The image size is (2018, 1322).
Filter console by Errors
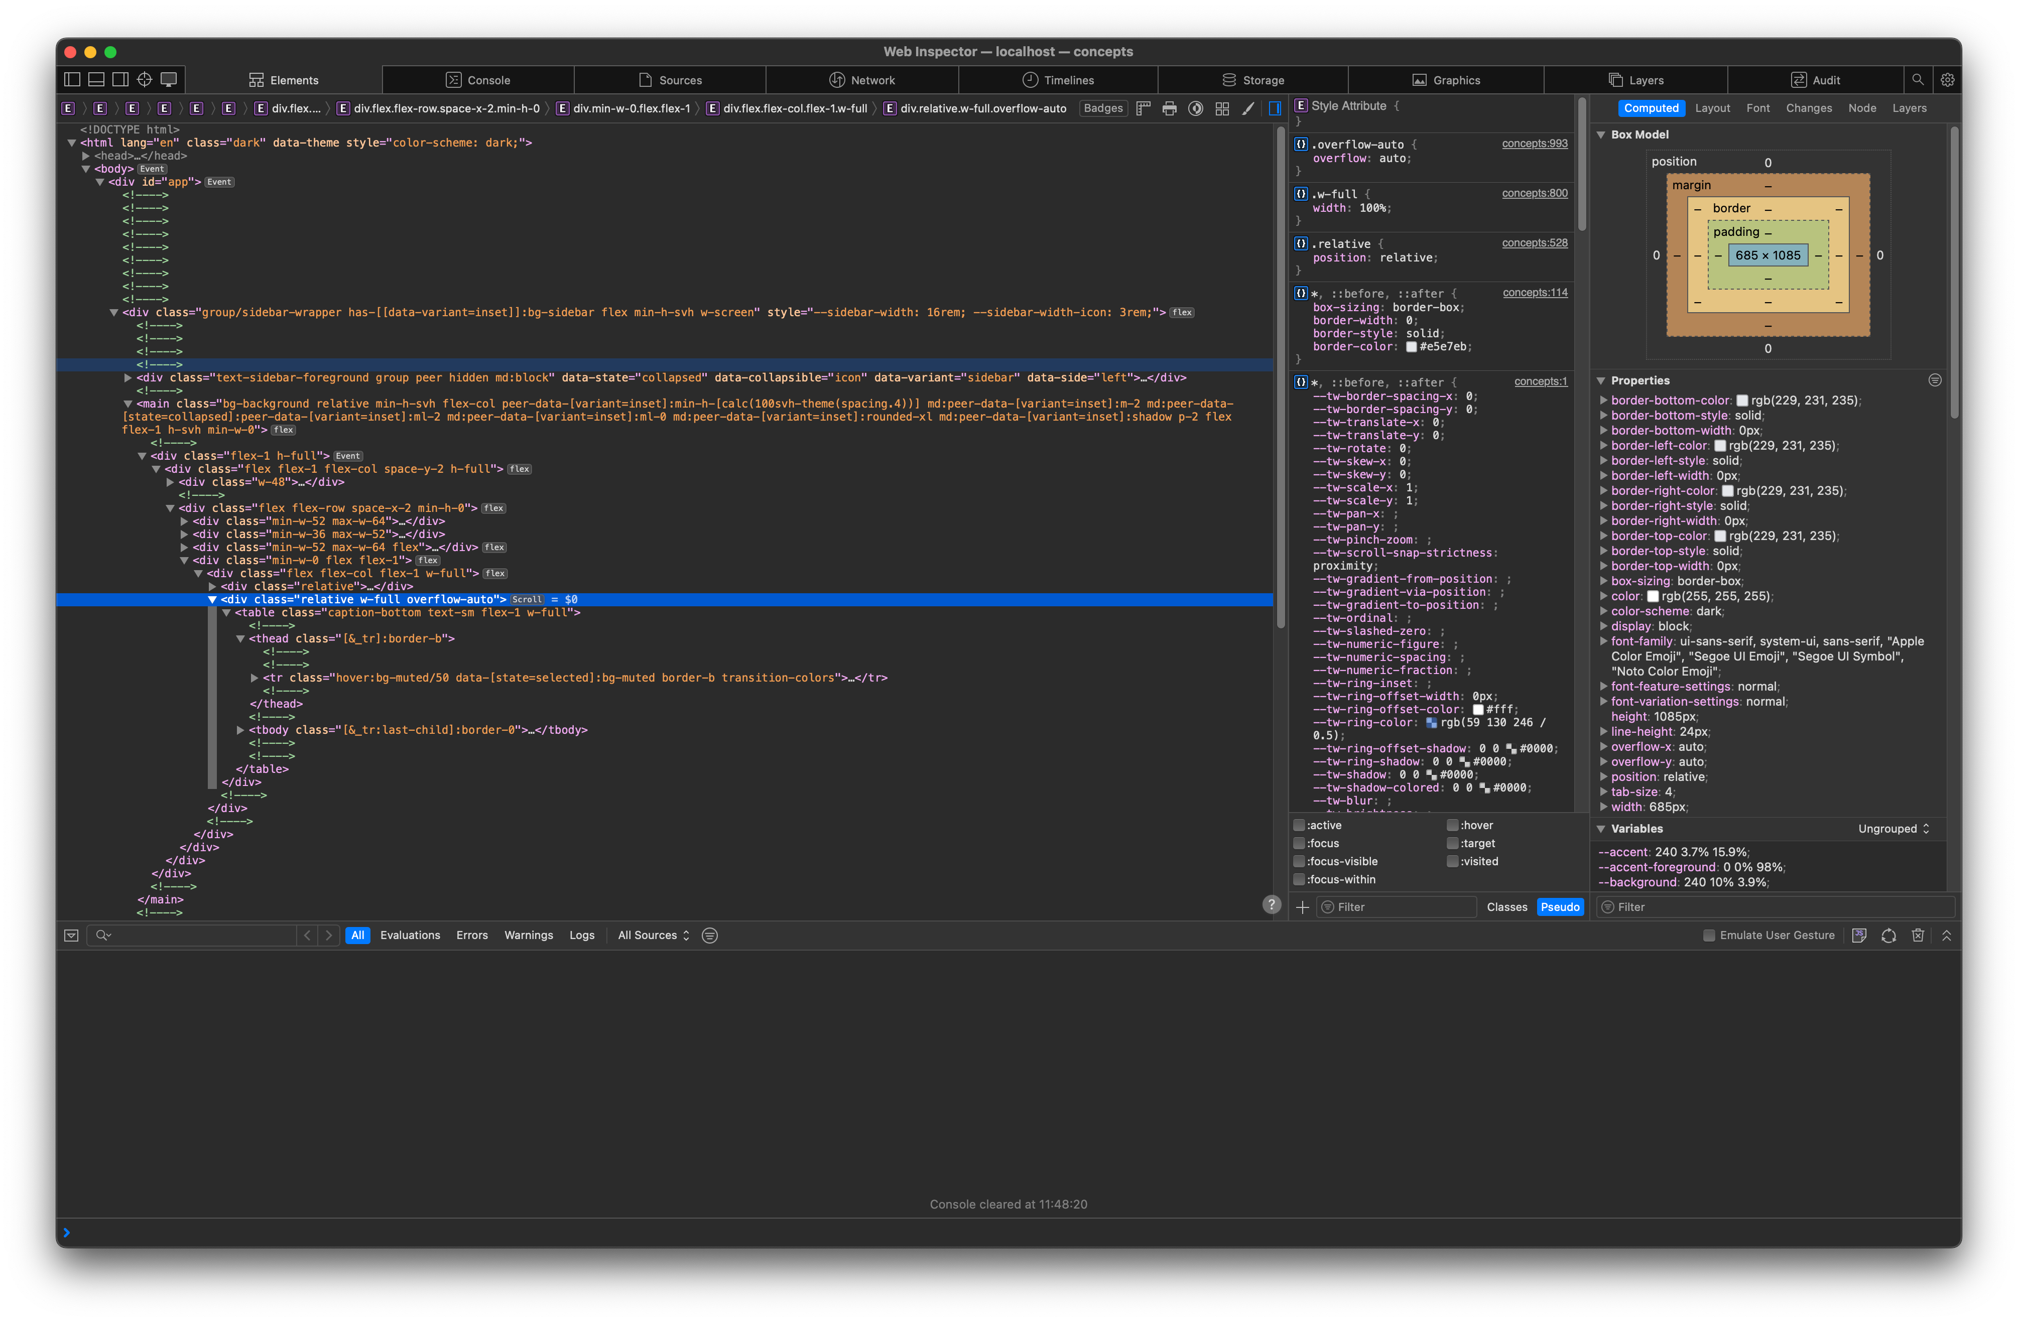(x=472, y=936)
